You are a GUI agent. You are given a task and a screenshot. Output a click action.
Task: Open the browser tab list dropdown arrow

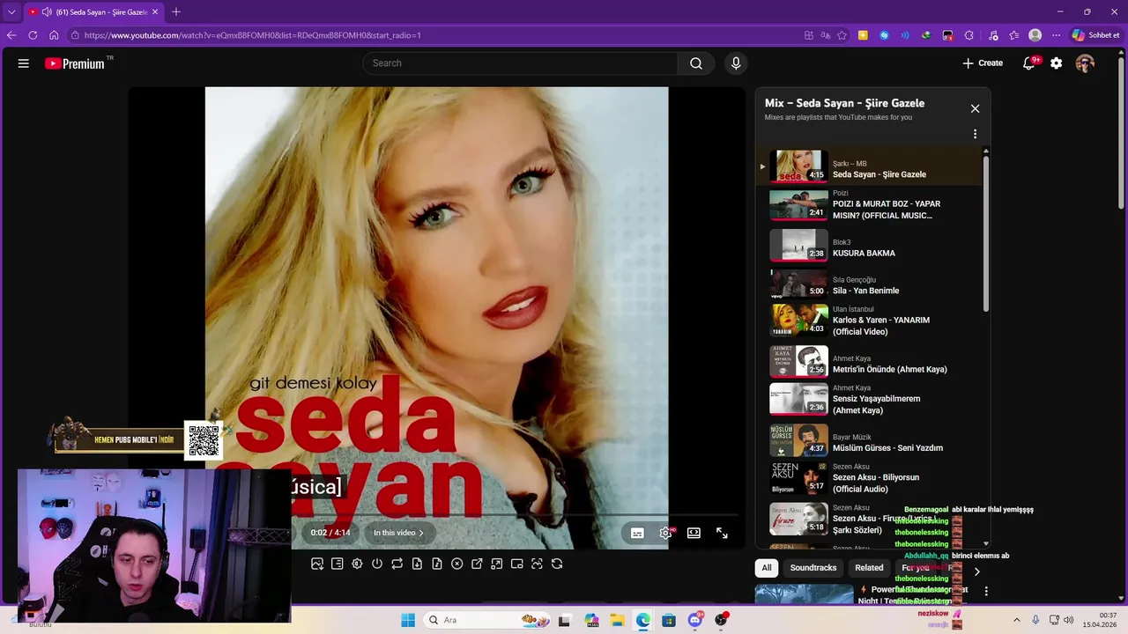11,12
